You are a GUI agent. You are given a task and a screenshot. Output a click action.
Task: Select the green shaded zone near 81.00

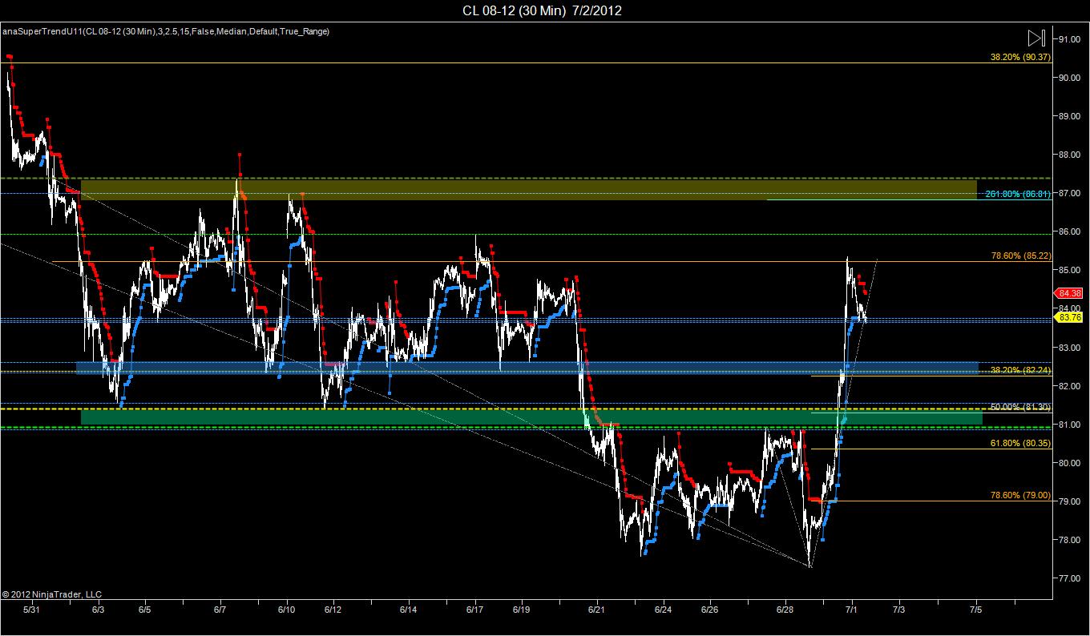pos(531,417)
